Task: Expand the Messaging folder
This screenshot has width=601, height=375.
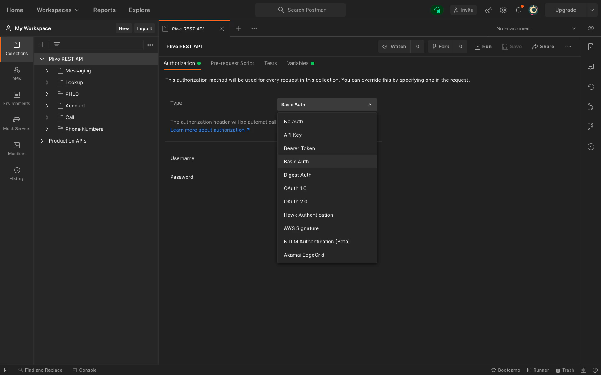Action: 47,71
